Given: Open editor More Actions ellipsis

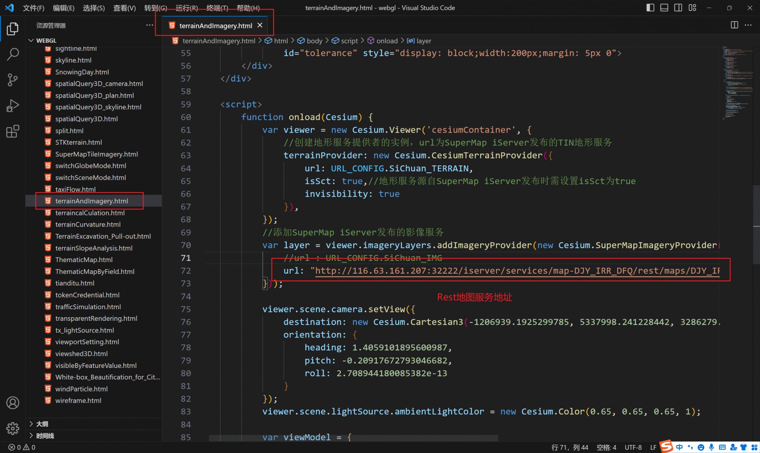Looking at the screenshot, I should (748, 25).
